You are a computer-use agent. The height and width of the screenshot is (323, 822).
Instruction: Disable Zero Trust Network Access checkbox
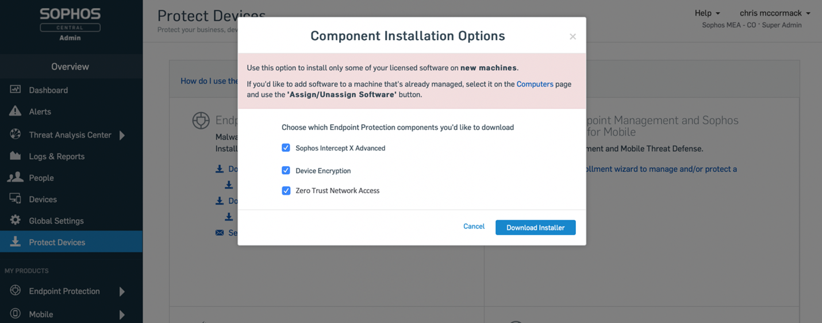tap(286, 191)
